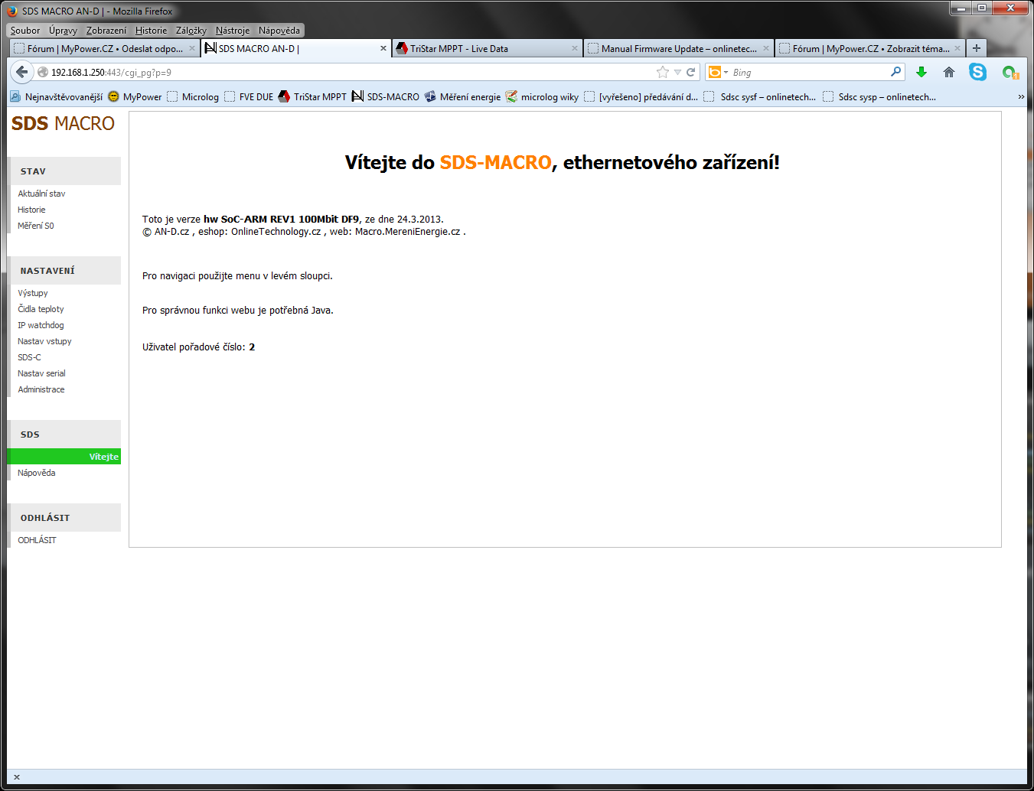Open a new tab with the plus button
Image resolution: width=1034 pixels, height=791 pixels.
(977, 48)
